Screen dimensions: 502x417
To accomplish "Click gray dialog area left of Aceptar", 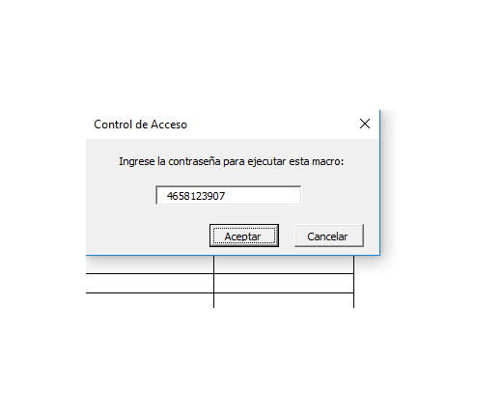I will click(147, 236).
